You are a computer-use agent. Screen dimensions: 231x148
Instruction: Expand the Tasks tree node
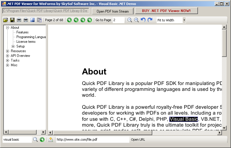(7, 61)
